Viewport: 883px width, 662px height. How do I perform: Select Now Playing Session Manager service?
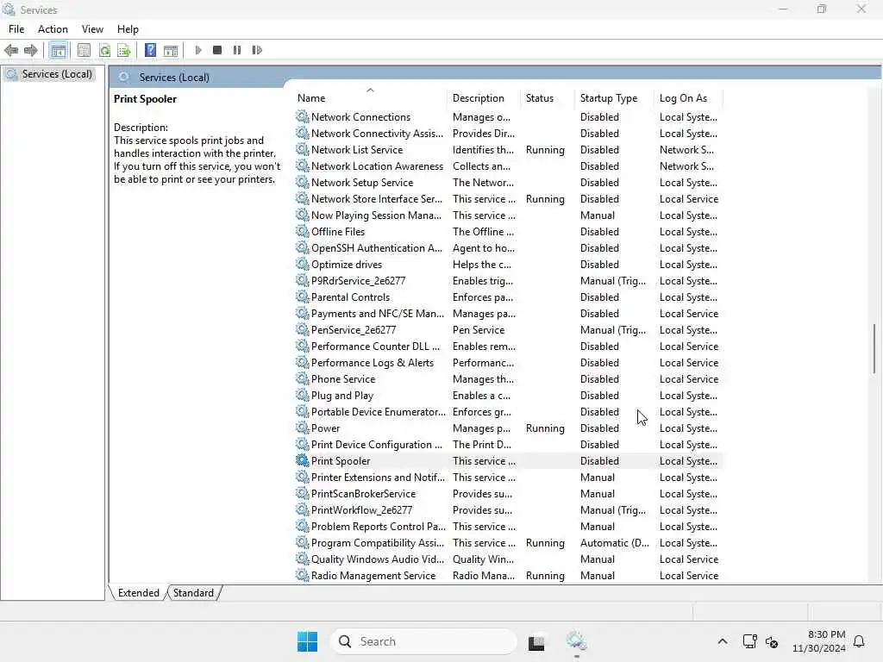tap(508, 215)
